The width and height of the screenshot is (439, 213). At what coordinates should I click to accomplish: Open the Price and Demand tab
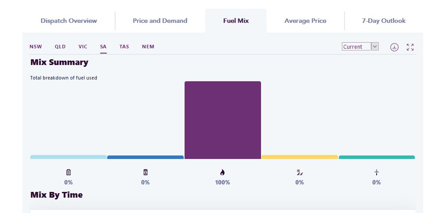coord(160,21)
